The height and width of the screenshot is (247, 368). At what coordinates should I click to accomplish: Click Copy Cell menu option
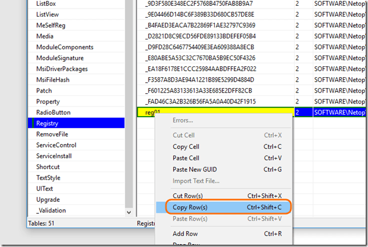point(186,146)
